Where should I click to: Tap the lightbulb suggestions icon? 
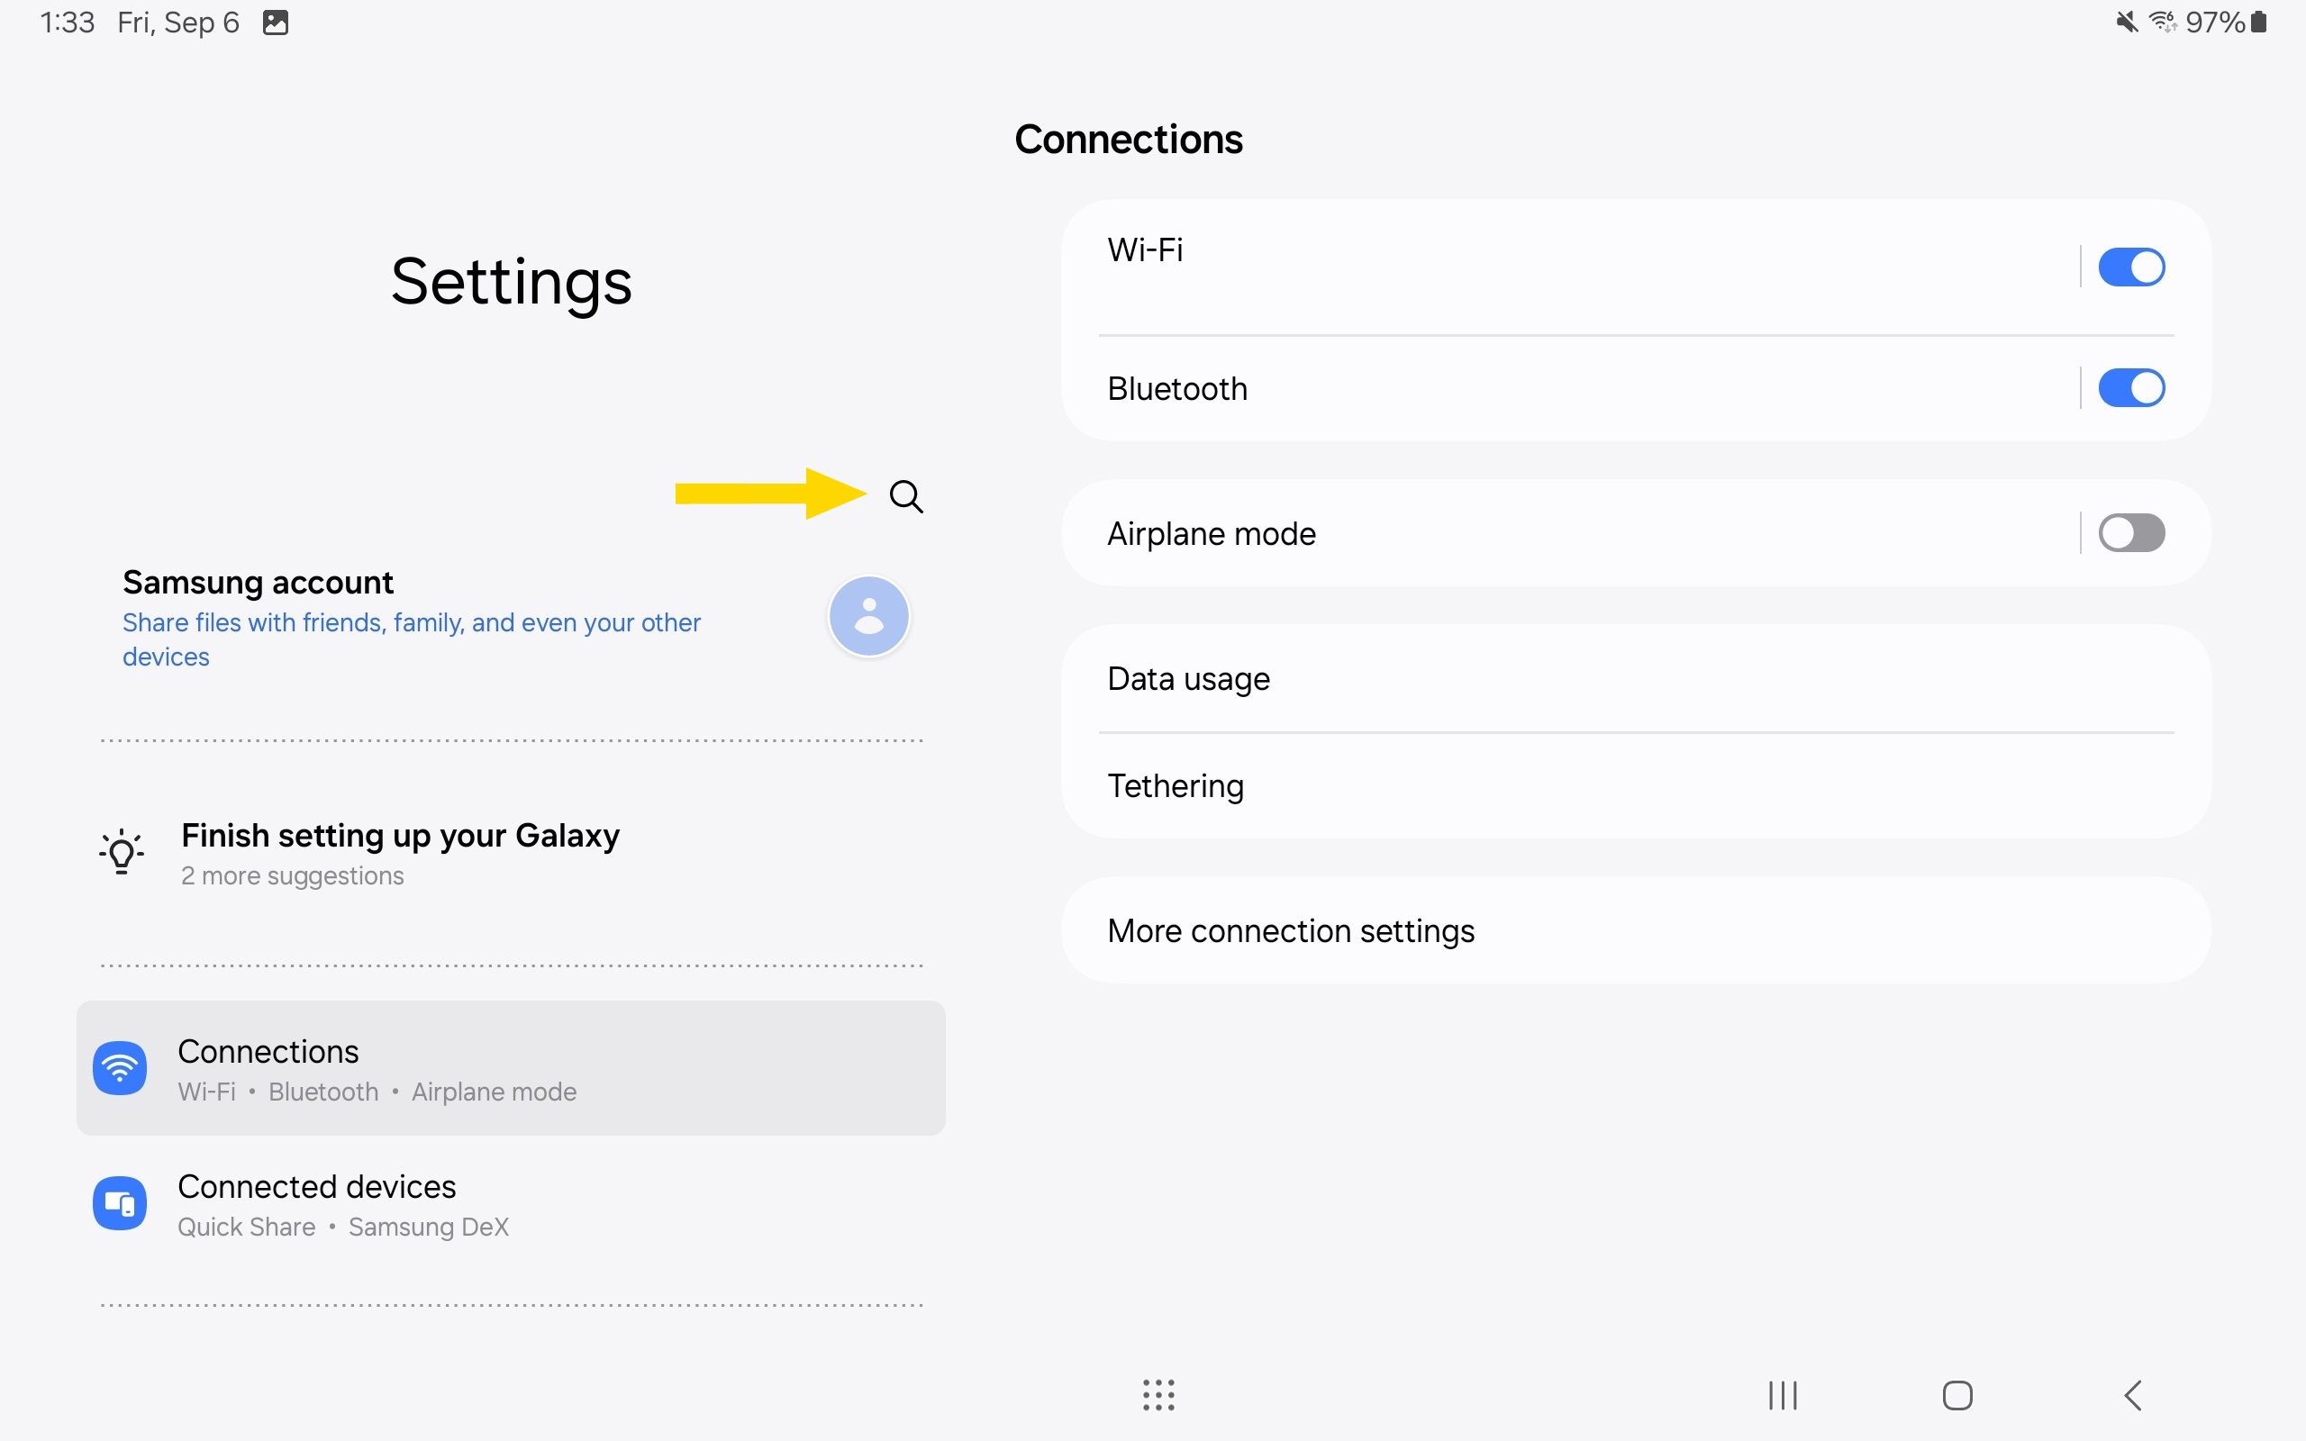pyautogui.click(x=121, y=852)
